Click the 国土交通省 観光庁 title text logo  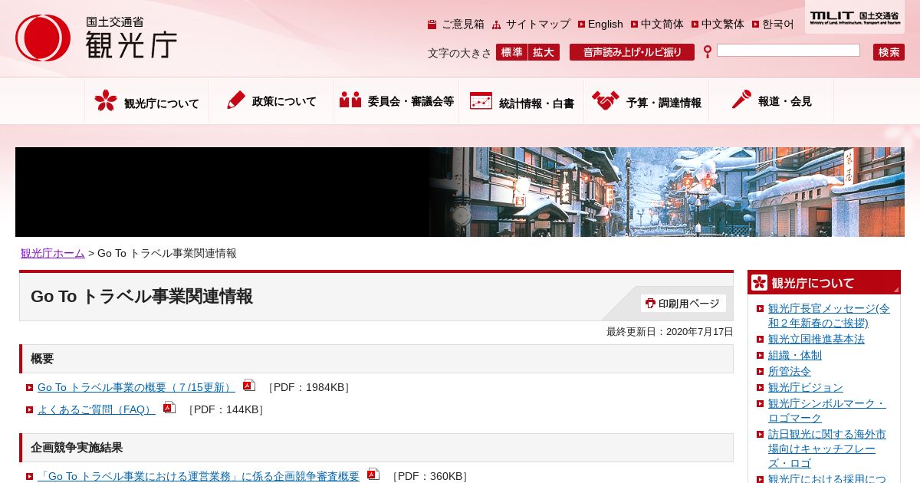click(x=131, y=38)
